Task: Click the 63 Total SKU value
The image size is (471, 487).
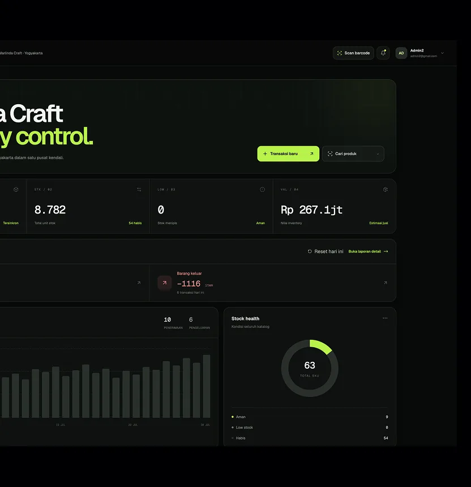Action: (310, 365)
